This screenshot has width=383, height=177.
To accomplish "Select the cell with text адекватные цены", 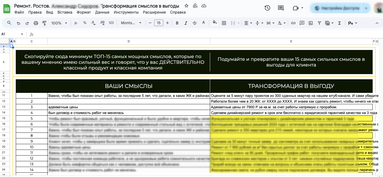I will click(129, 107).
